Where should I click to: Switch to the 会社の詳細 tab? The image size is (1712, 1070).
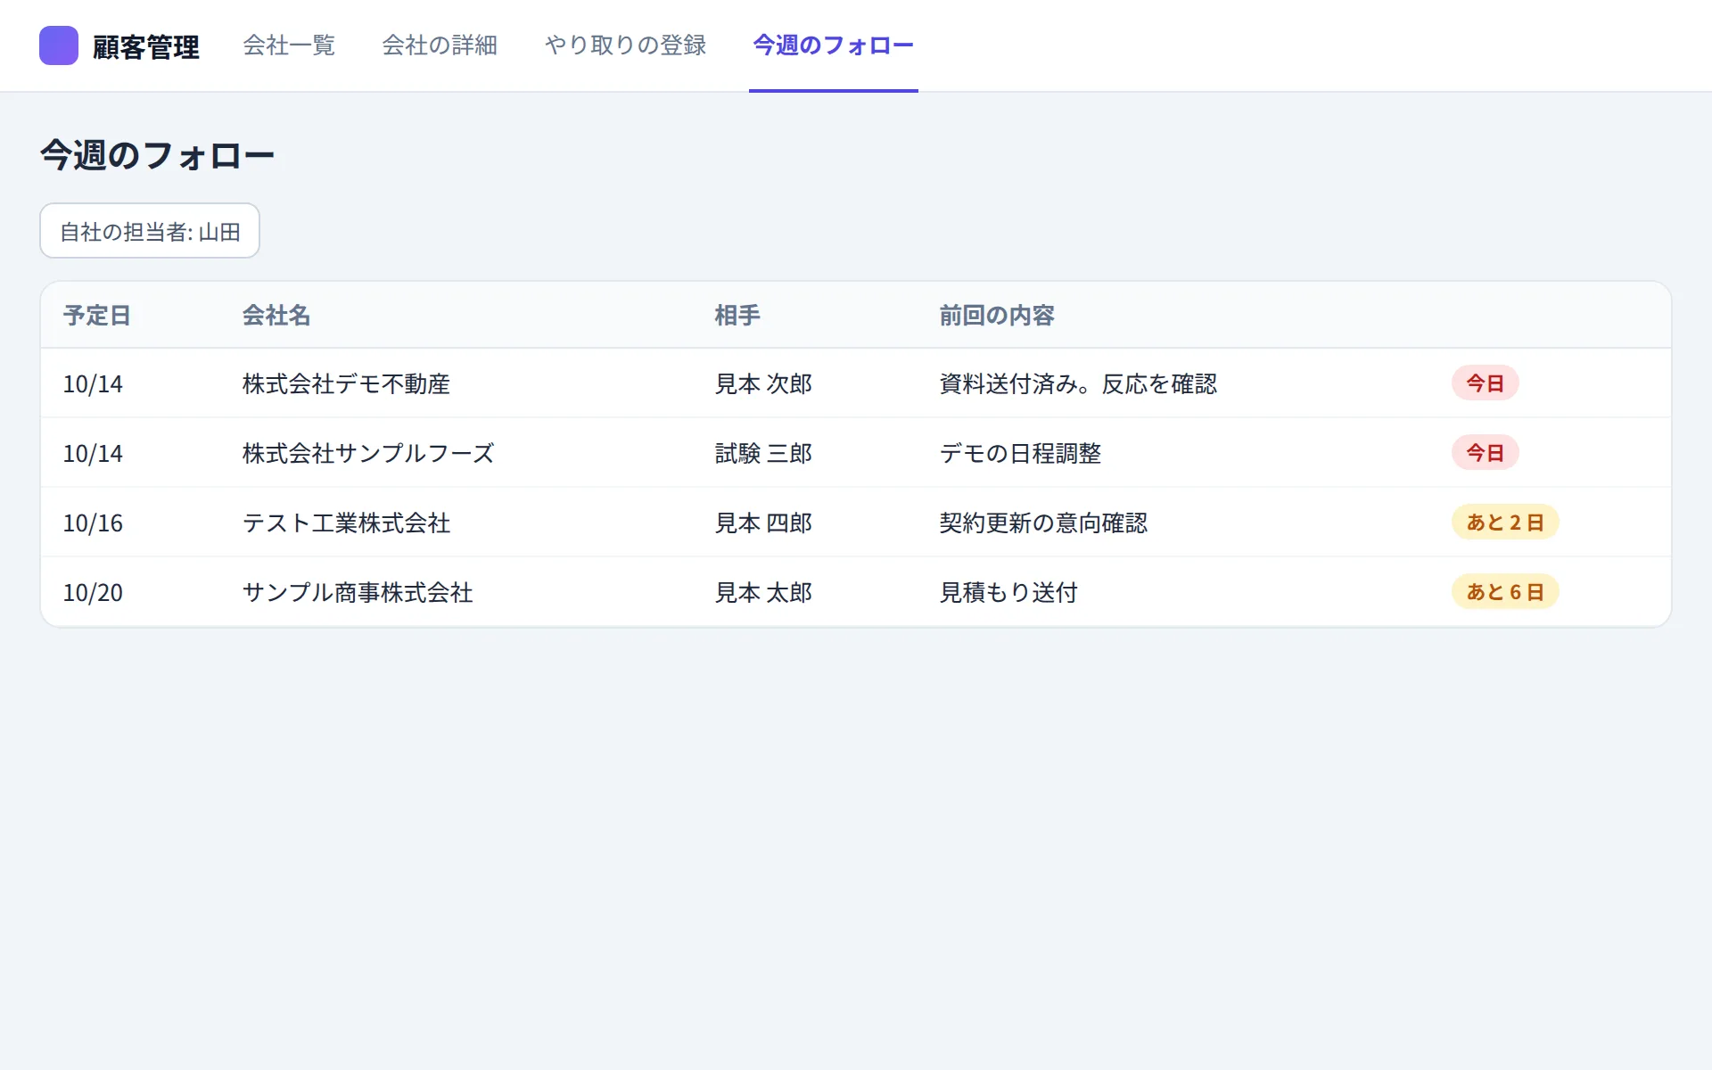[440, 45]
